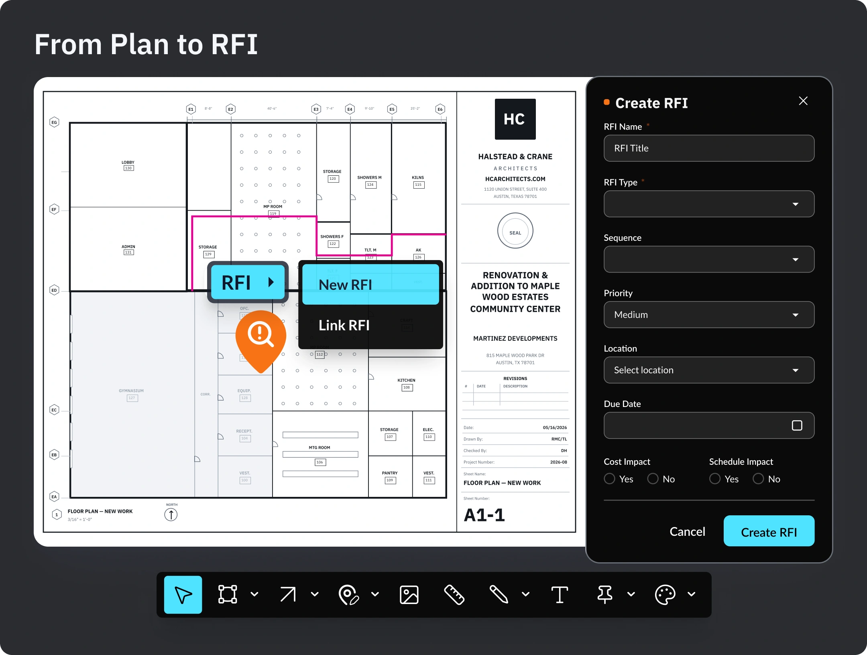
Task: Expand the pushpin tool options chevron
Action: pyautogui.click(x=631, y=594)
